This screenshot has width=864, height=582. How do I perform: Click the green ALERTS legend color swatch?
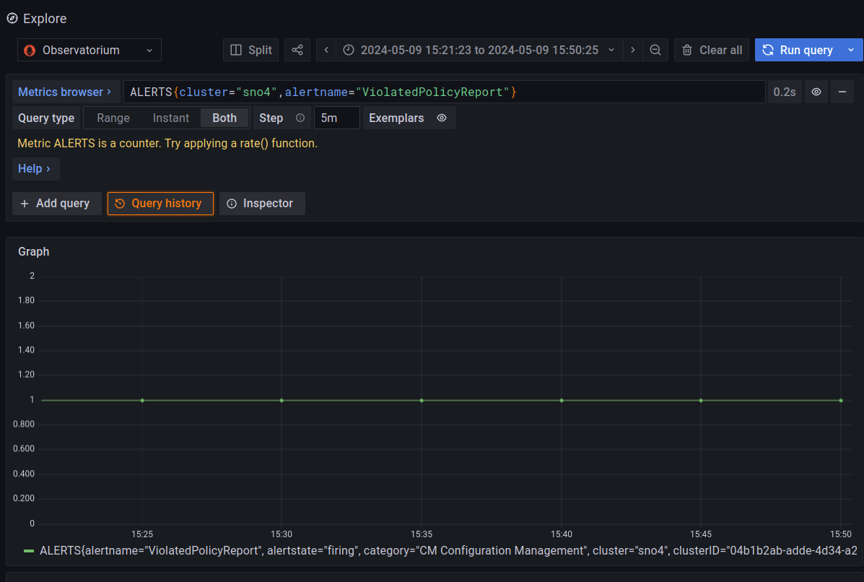[x=29, y=551]
